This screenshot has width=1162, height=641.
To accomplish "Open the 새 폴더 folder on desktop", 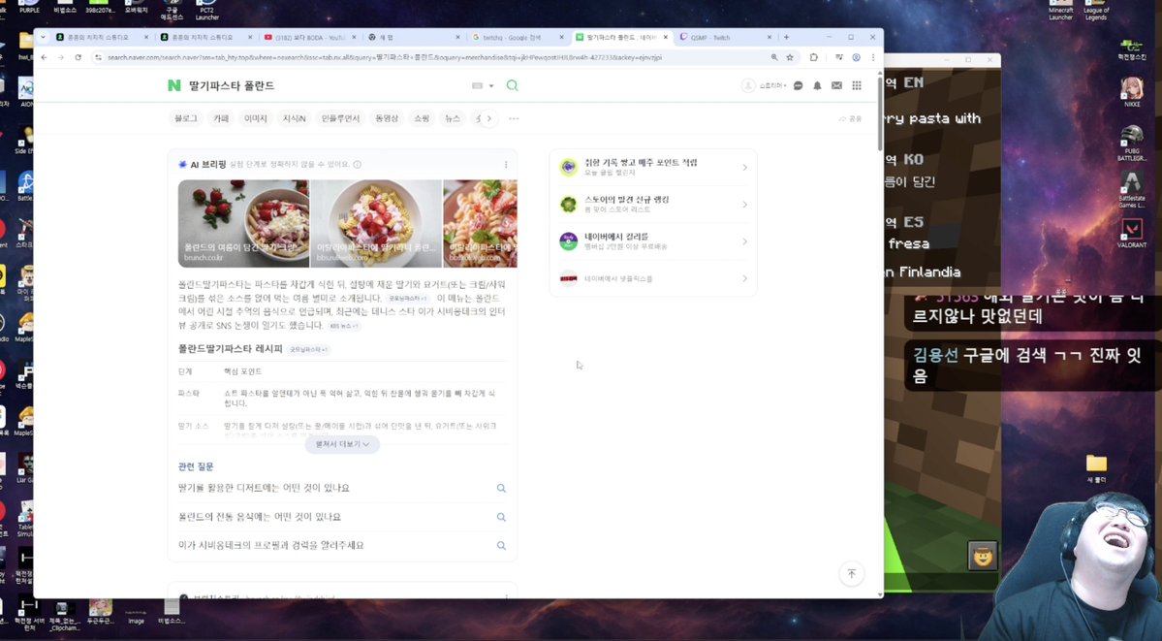I will [1096, 469].
